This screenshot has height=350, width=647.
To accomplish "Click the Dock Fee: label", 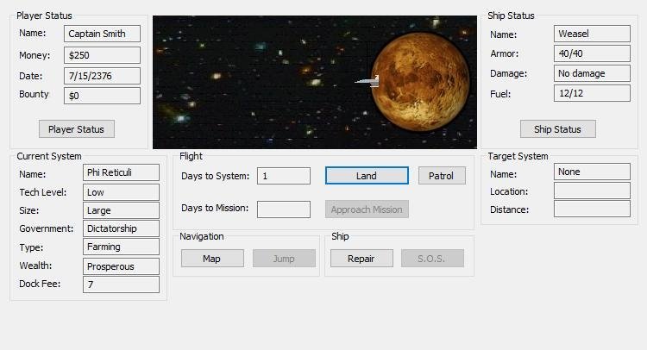I will tap(40, 284).
